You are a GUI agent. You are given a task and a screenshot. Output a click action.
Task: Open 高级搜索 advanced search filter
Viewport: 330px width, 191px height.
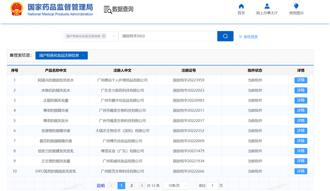pyautogui.click(x=248, y=37)
